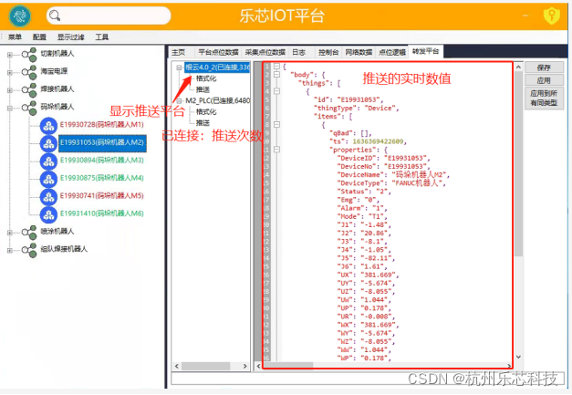Switch to the 网络数据 tab
The image size is (572, 395).
[x=359, y=52]
